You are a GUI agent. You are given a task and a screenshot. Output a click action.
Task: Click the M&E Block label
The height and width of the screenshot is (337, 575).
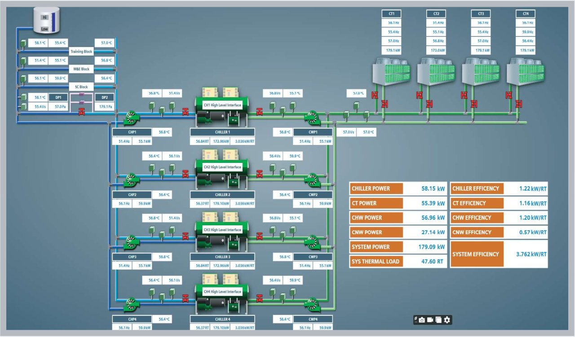click(x=81, y=69)
